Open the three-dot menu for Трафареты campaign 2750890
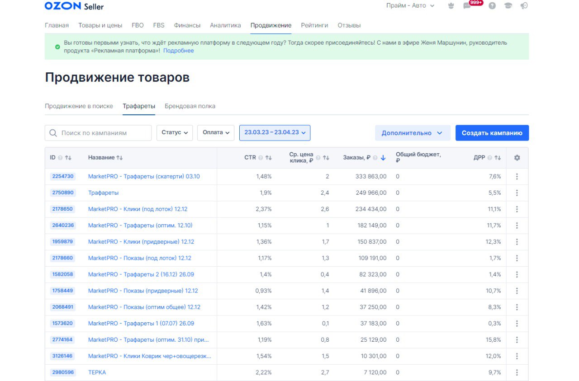579x381 pixels. pos(517,193)
